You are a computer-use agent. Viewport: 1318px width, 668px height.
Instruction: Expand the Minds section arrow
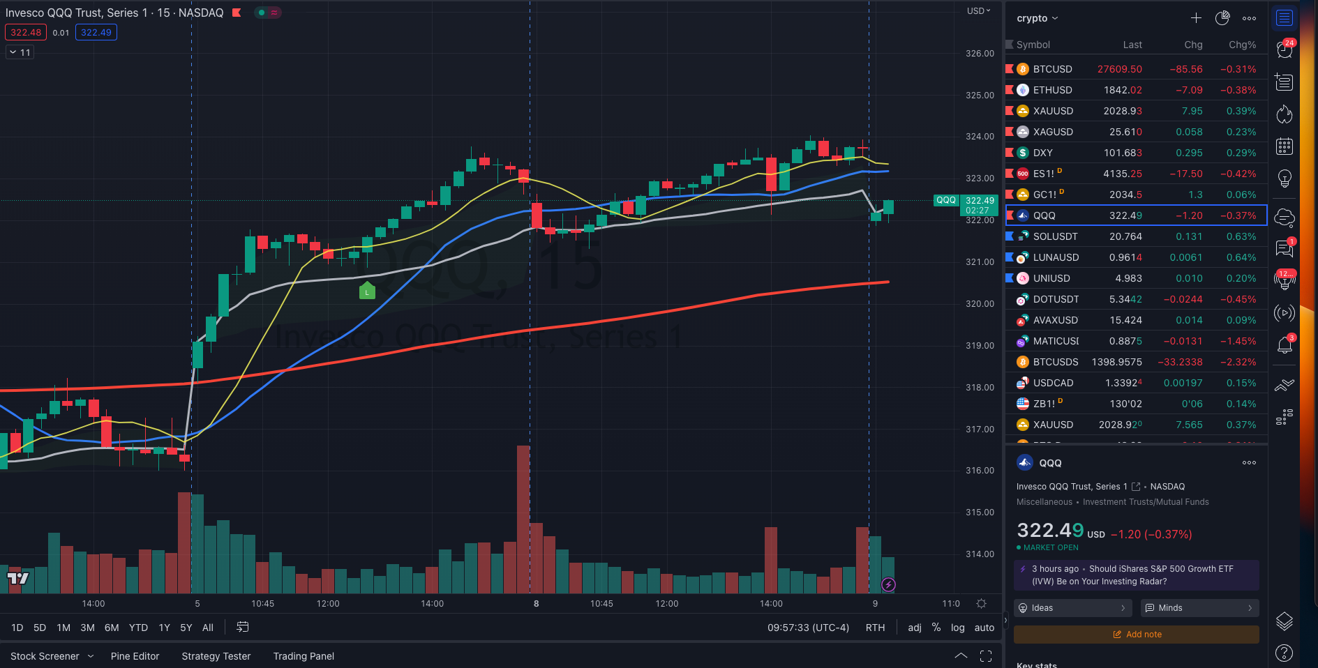point(1250,608)
